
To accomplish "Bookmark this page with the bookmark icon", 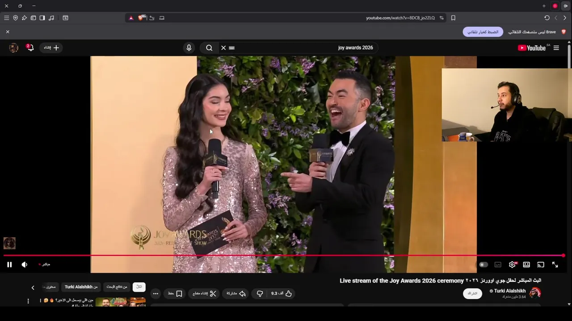I will (x=453, y=18).
